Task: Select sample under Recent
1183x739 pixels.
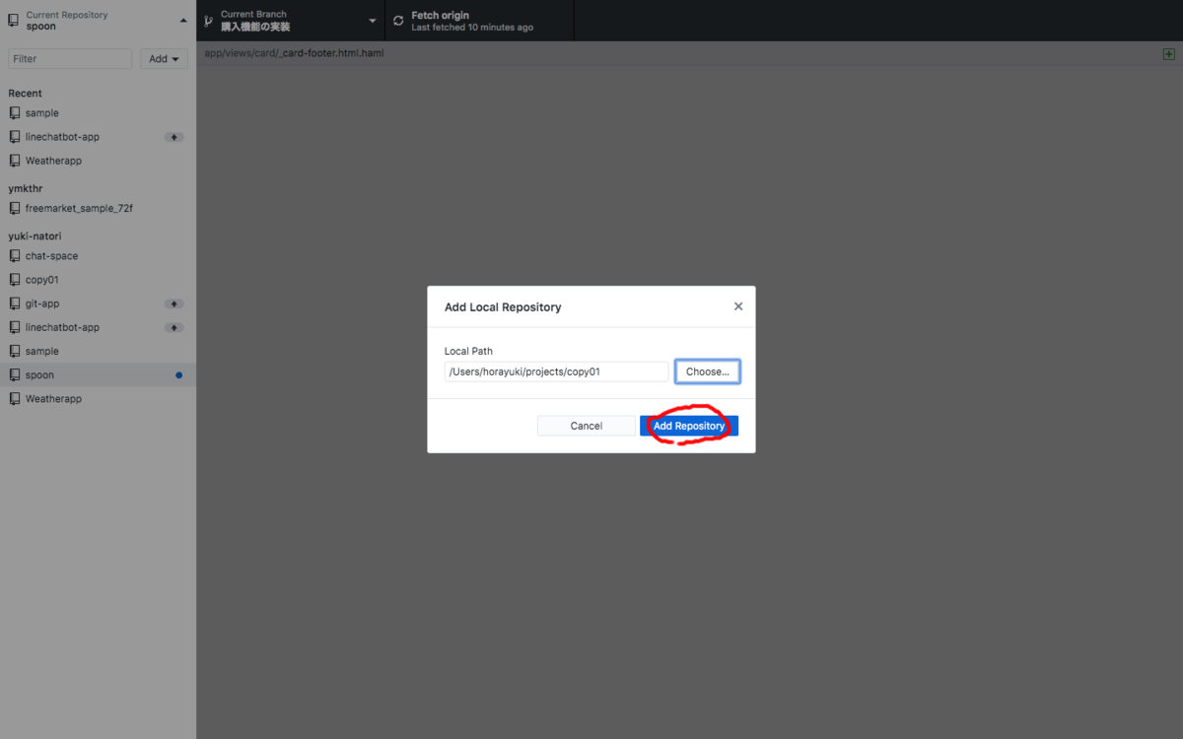Action: click(x=98, y=113)
